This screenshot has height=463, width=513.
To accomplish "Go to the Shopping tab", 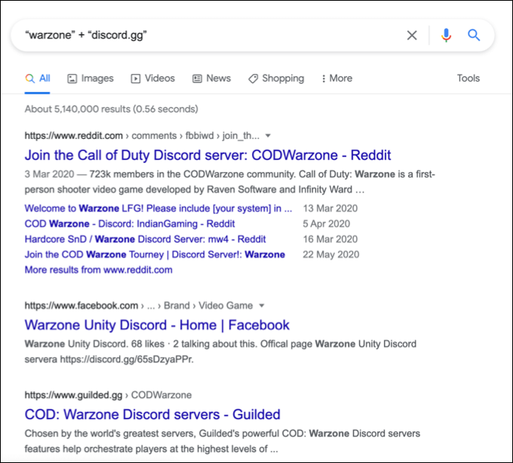I will coord(276,79).
